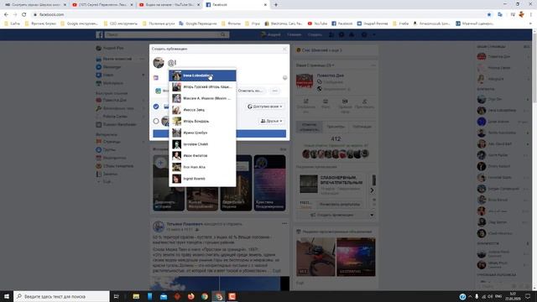This screenshot has width=537, height=302.
Task: Click the Создать link in top bar
Action: pyautogui.click(x=315, y=34)
